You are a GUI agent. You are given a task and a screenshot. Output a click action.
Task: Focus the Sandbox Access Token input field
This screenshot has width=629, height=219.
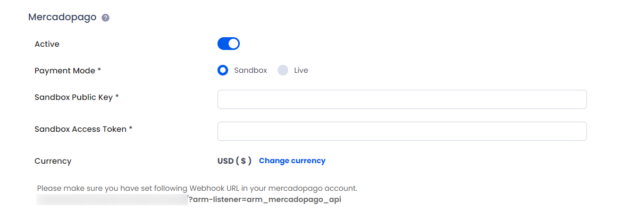point(402,131)
